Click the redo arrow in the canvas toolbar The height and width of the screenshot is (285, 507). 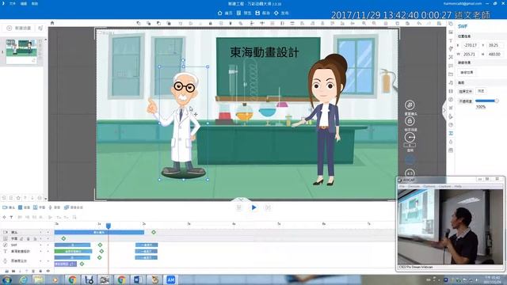coord(429,23)
